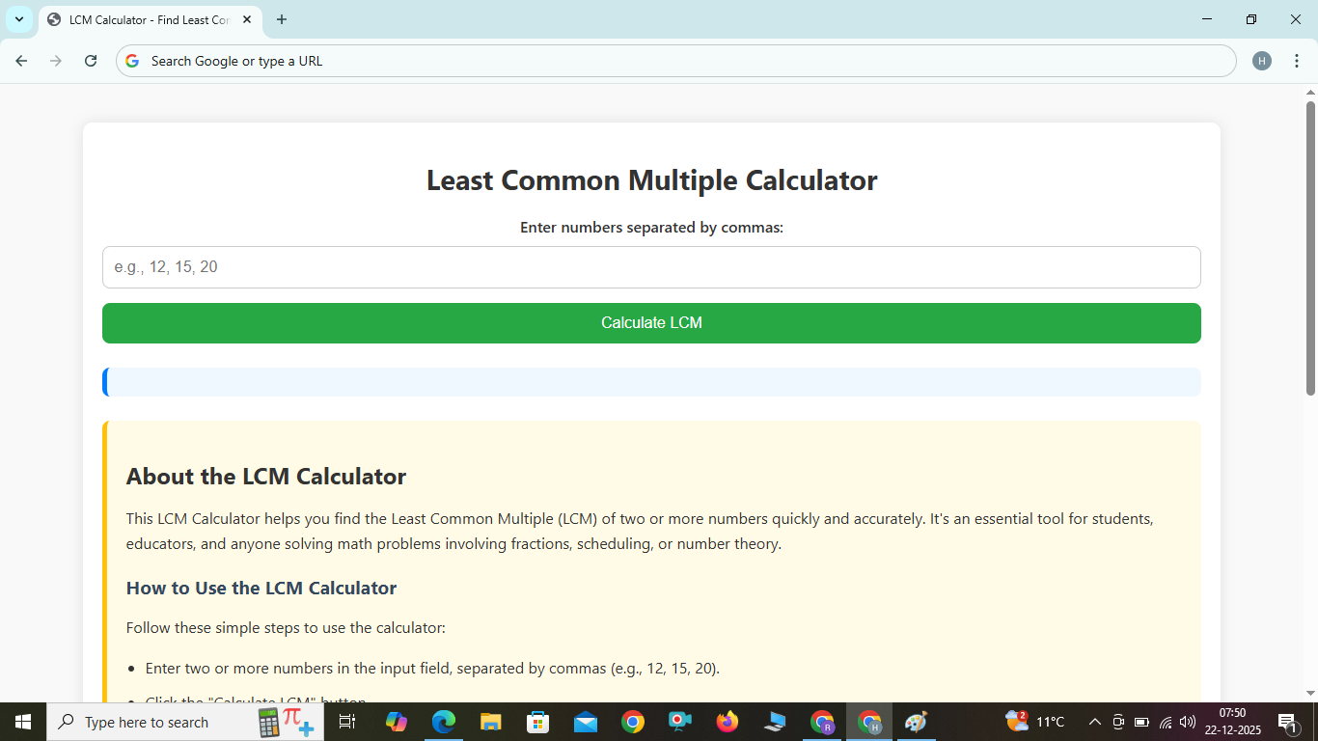Launch Firefox from the taskbar

pos(727,722)
